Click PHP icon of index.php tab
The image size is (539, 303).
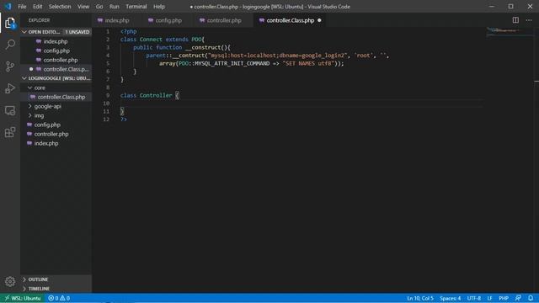pos(100,20)
